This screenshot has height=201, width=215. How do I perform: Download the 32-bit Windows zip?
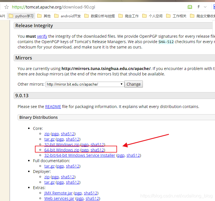point(62,145)
